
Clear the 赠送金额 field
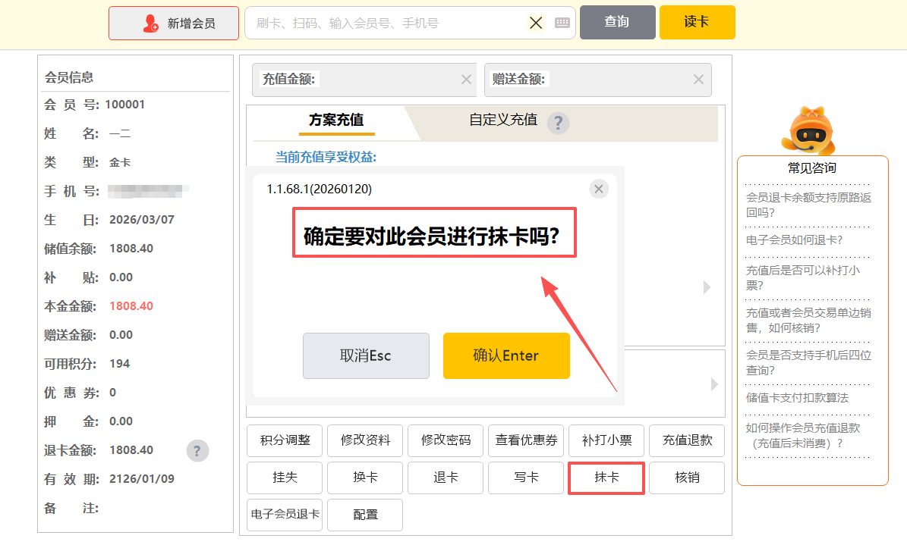698,80
